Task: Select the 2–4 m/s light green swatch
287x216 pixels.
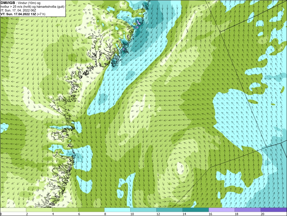Action: pos(39,210)
